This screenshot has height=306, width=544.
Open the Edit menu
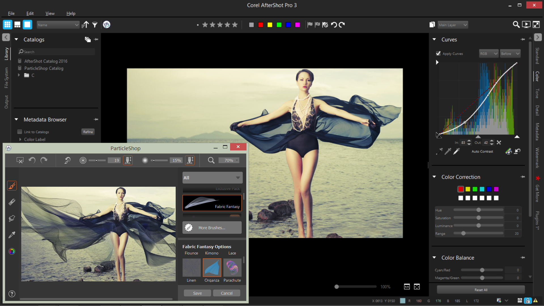click(30, 13)
